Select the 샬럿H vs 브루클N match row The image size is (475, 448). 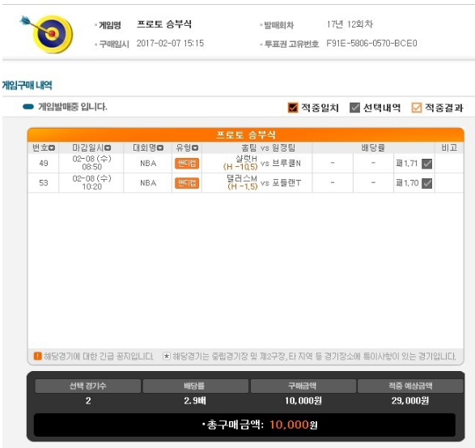(246, 163)
